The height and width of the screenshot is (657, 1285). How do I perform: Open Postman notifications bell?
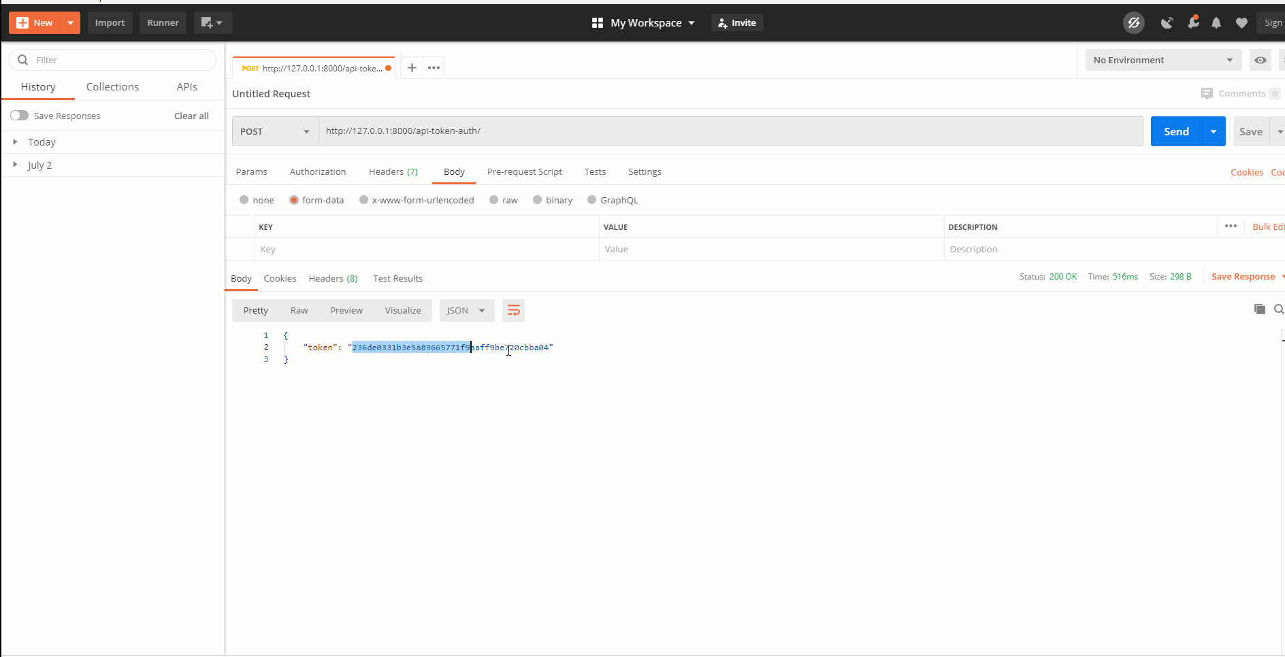coord(1216,22)
